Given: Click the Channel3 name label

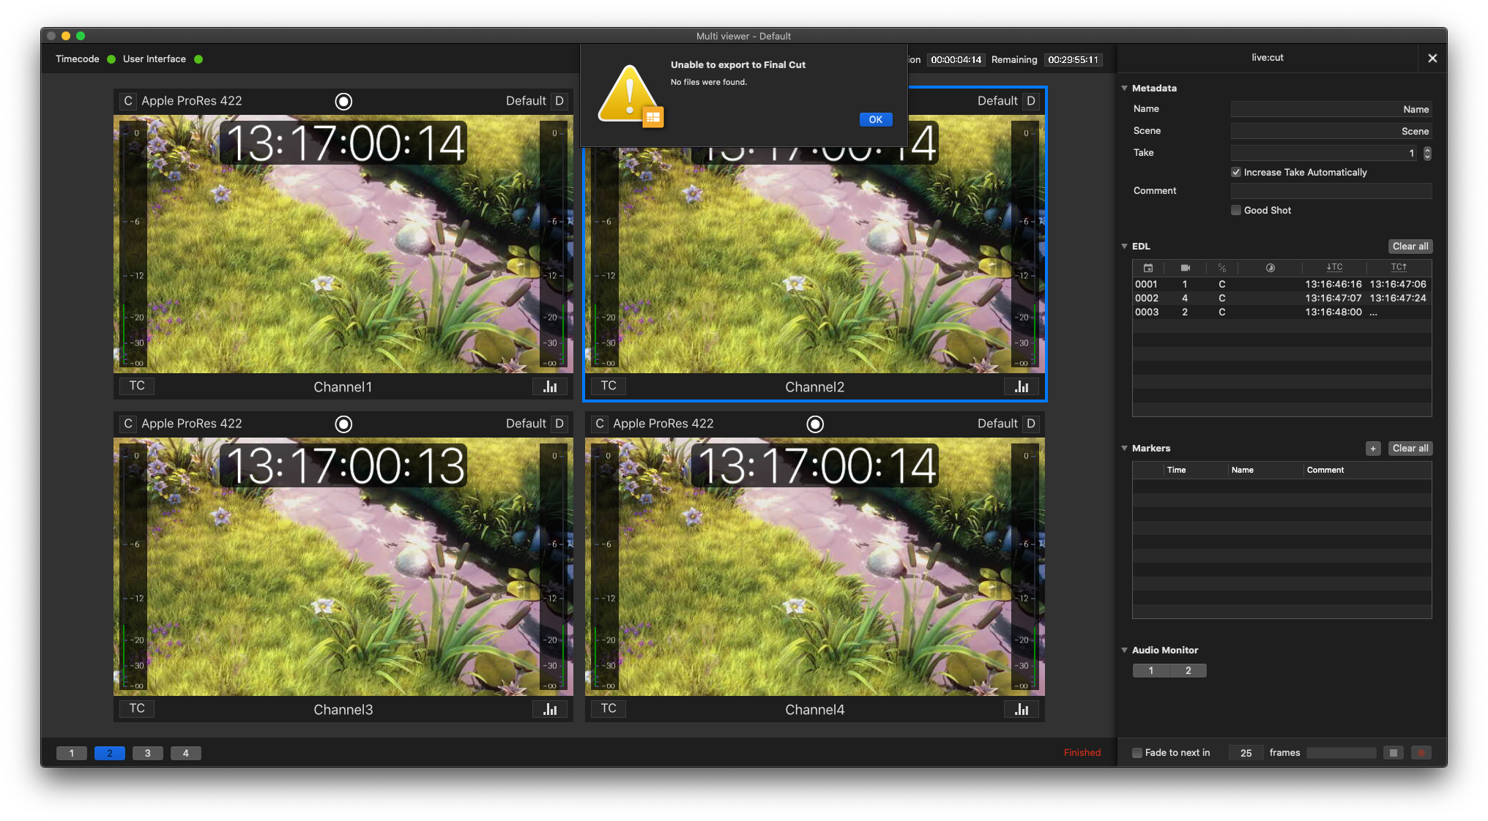Looking at the screenshot, I should click(343, 710).
